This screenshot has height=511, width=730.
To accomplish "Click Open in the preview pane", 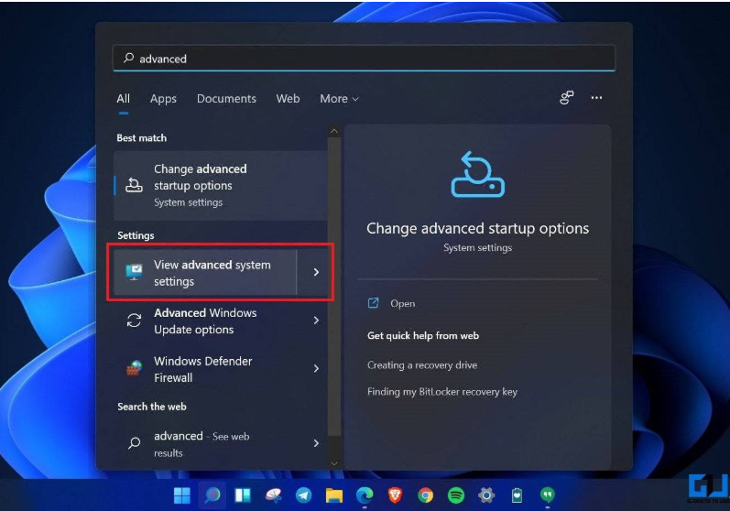I will pos(402,303).
